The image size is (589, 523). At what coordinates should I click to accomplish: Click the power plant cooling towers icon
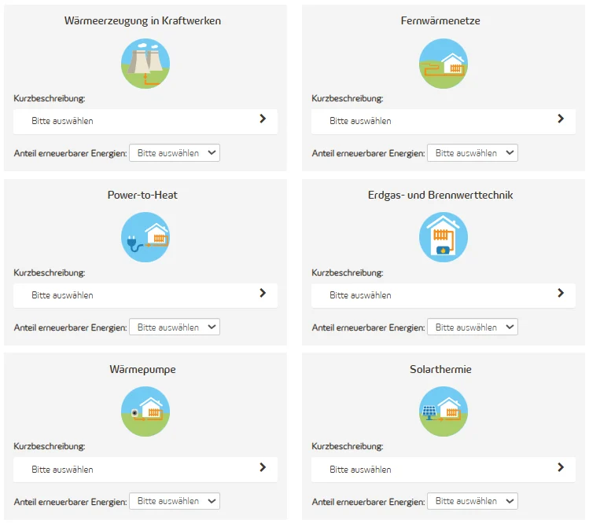coord(145,63)
